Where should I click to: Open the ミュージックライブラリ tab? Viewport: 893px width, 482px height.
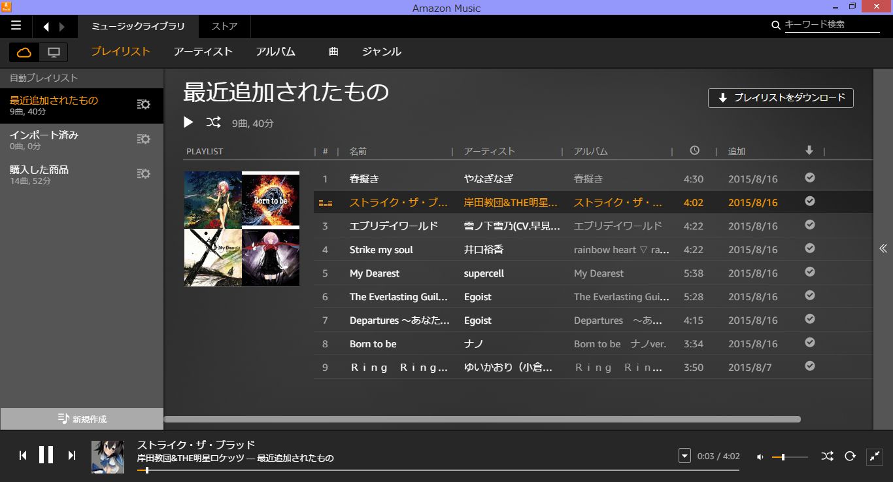tap(138, 27)
